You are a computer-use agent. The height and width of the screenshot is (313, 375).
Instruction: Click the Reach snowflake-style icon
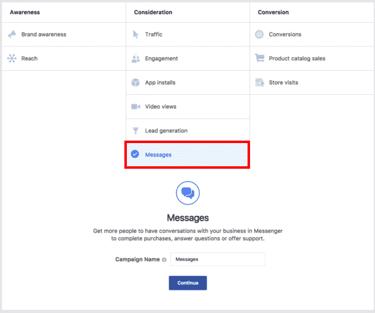pos(12,59)
